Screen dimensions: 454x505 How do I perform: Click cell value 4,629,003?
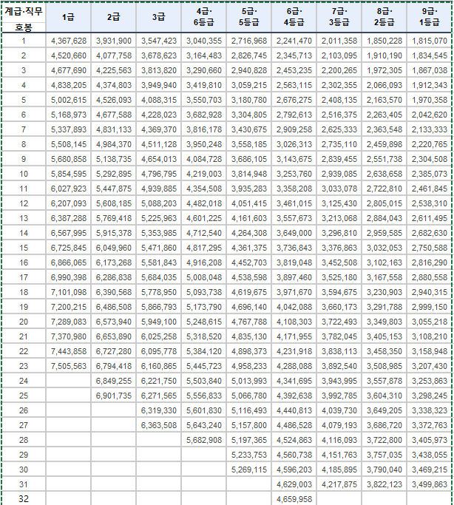pyautogui.click(x=294, y=485)
